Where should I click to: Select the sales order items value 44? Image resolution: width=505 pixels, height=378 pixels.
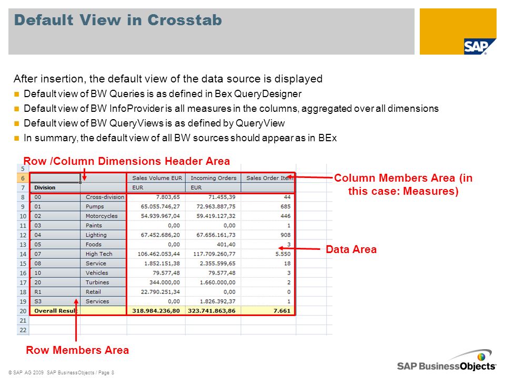pos(268,197)
